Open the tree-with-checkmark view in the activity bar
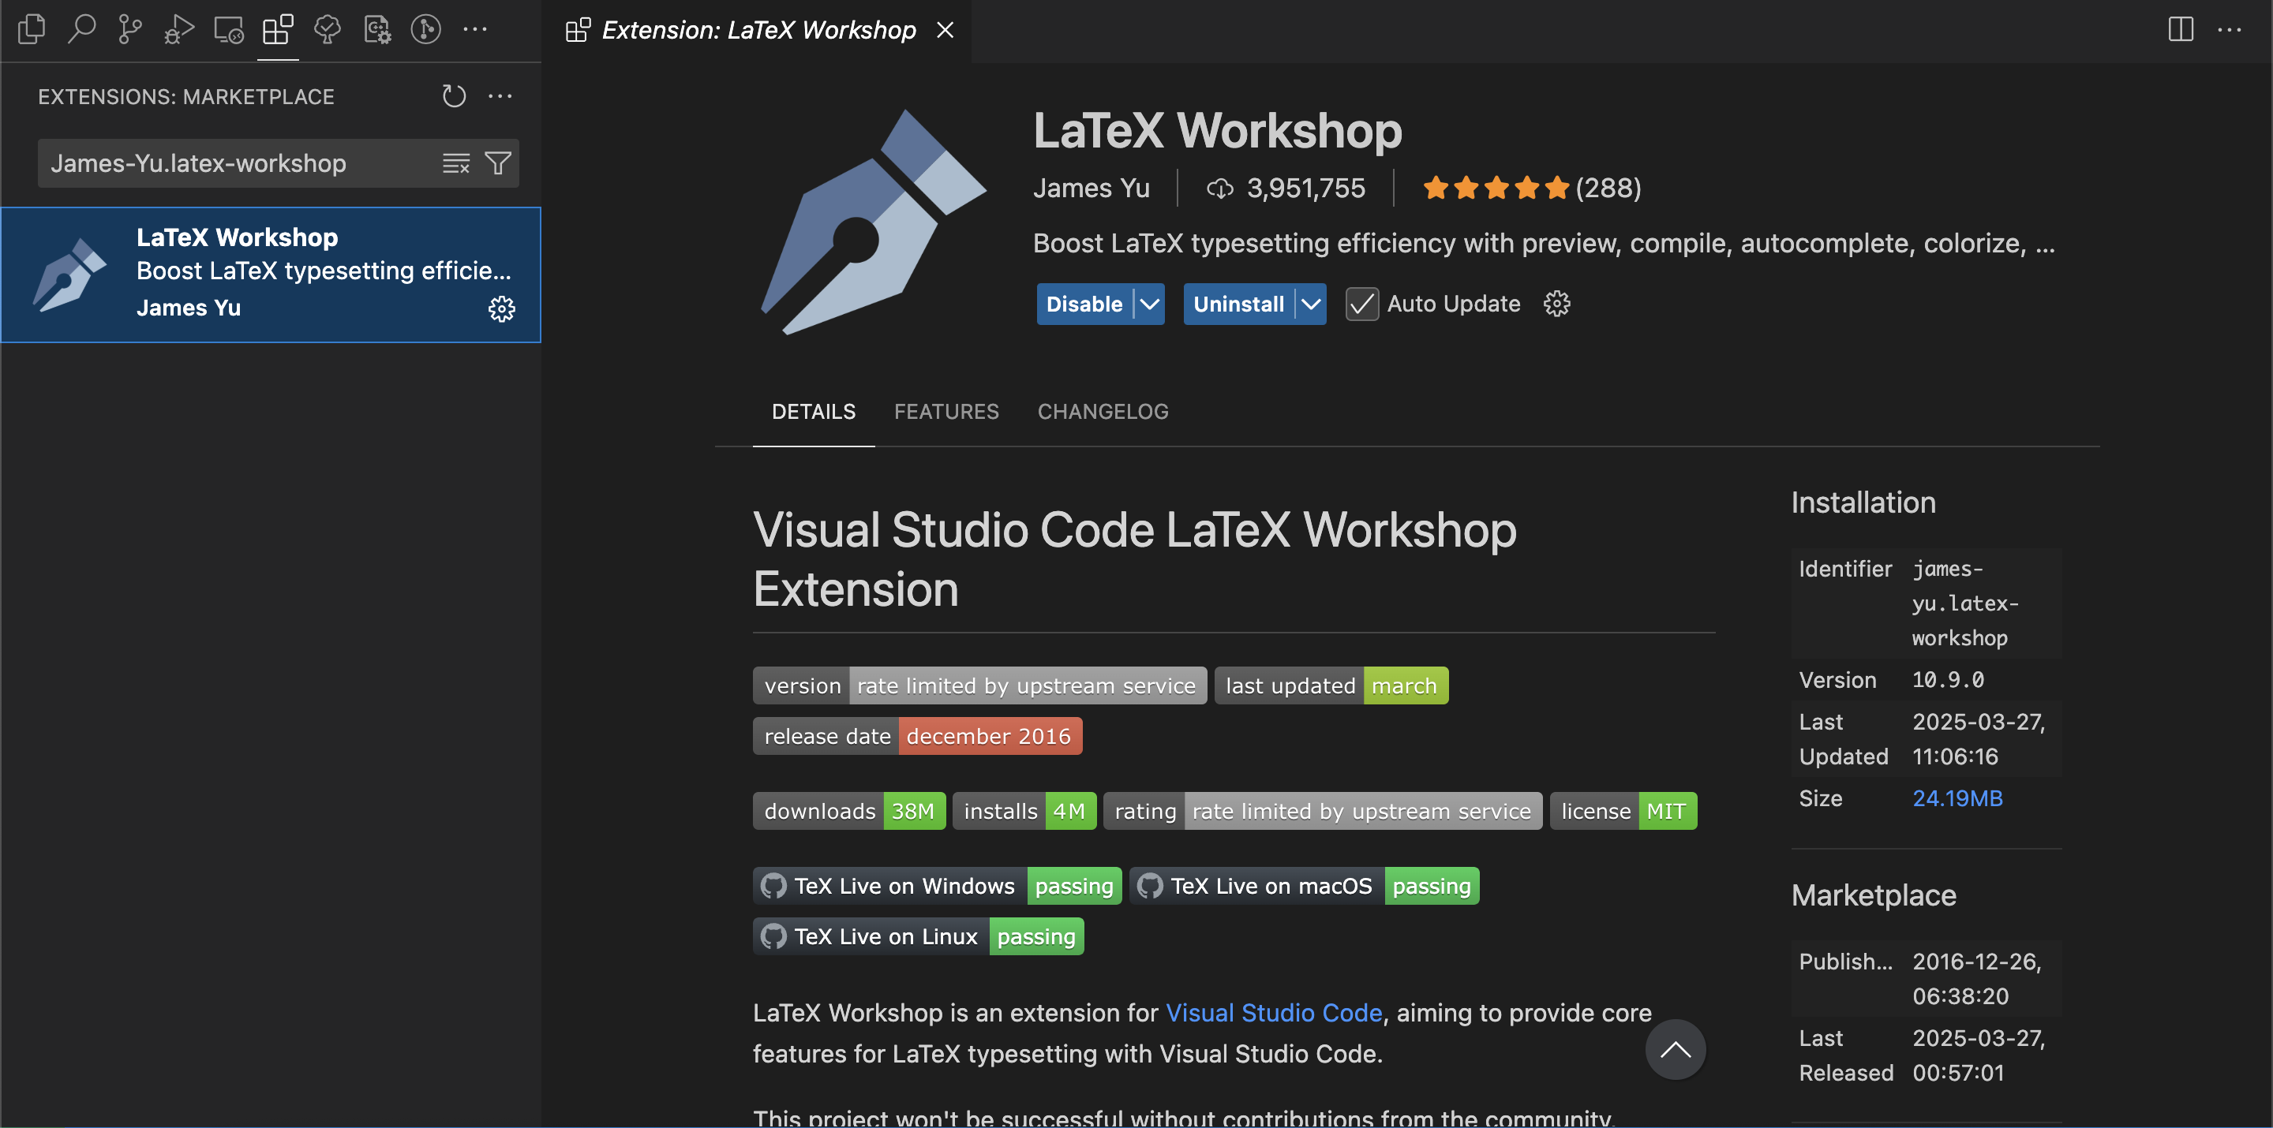This screenshot has width=2273, height=1128. [328, 29]
